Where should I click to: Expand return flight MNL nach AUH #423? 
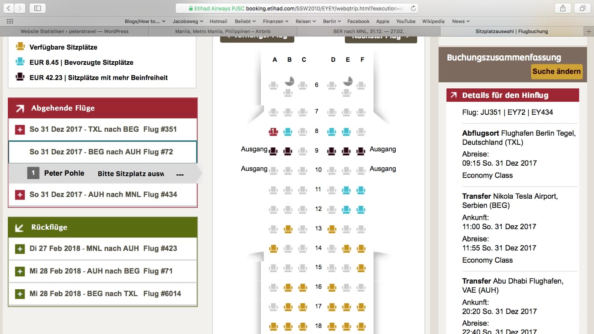click(20, 249)
